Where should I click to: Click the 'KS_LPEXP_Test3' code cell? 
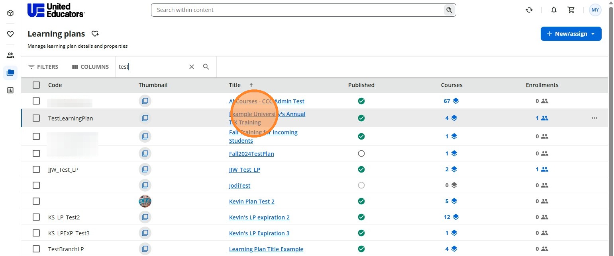pyautogui.click(x=69, y=233)
